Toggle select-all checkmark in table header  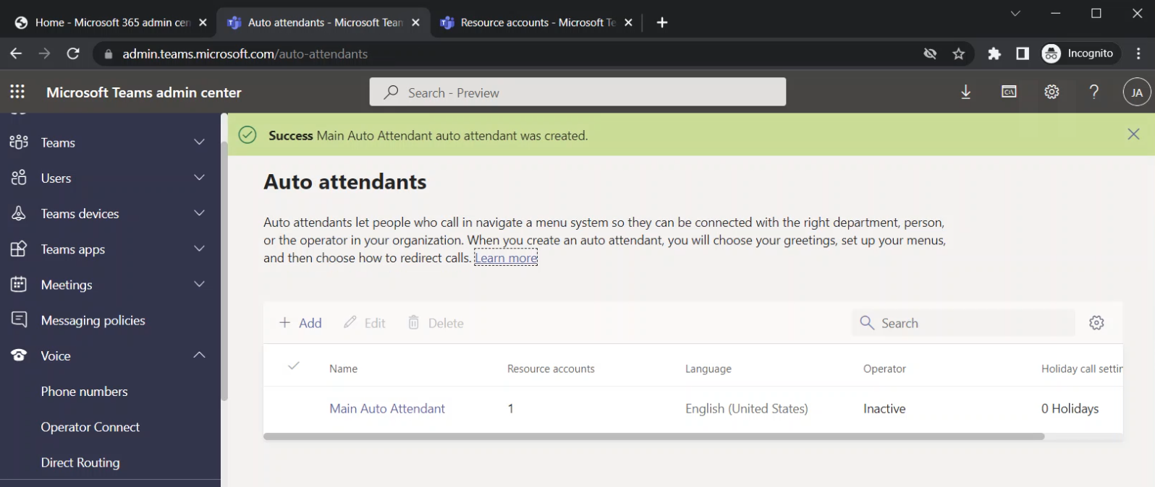[294, 366]
